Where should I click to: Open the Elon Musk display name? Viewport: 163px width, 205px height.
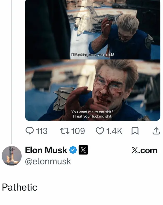pos(46,150)
